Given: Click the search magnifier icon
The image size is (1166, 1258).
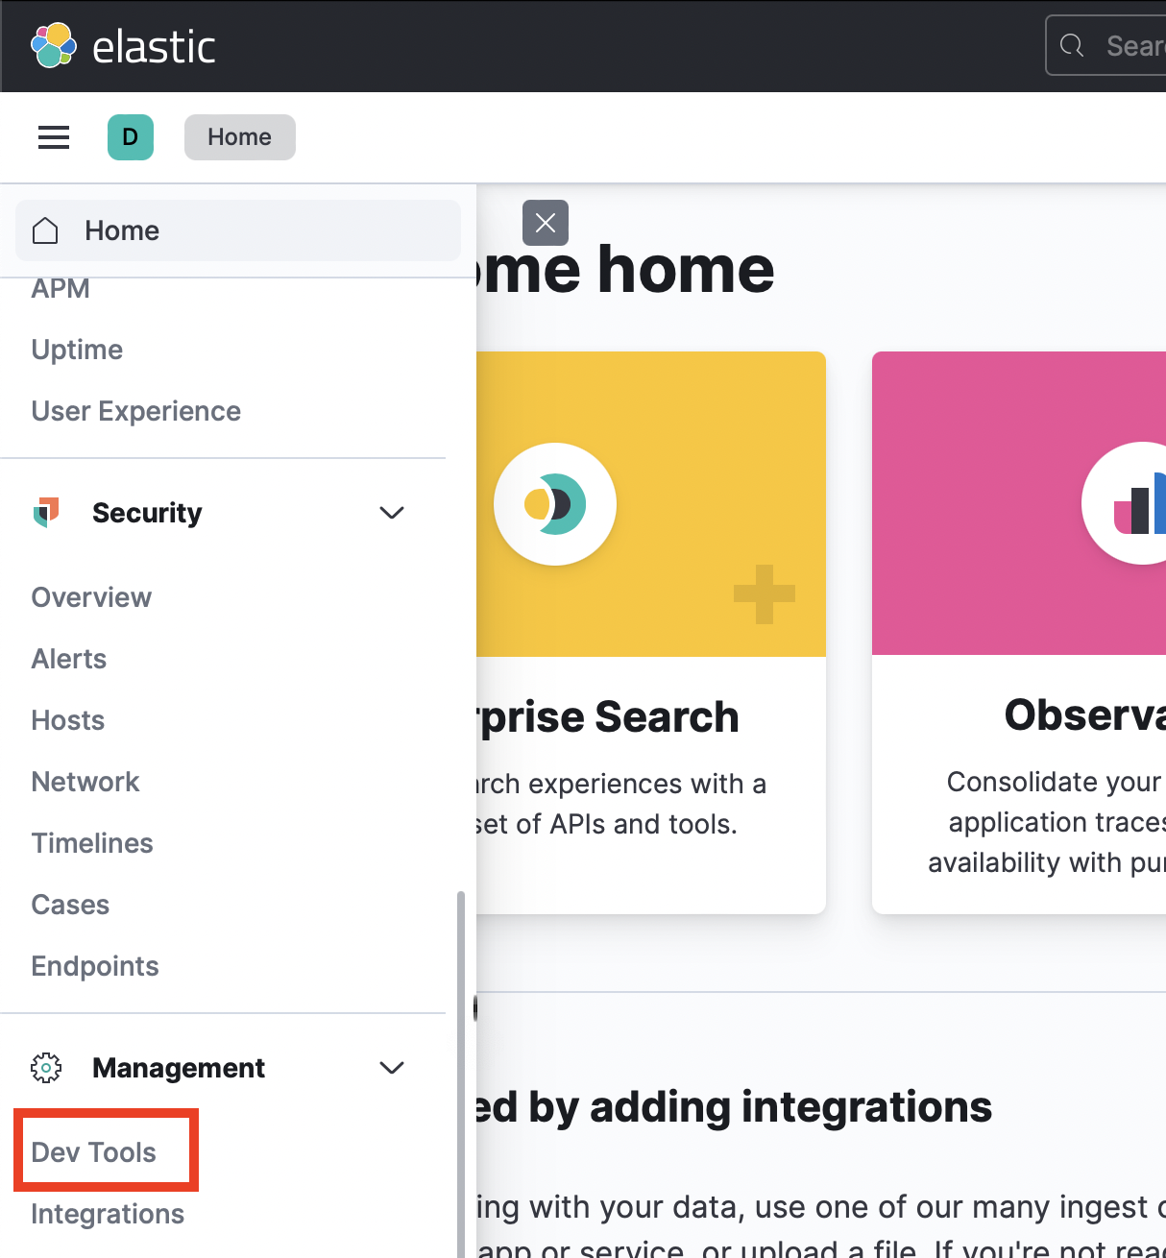Looking at the screenshot, I should coord(1072,45).
